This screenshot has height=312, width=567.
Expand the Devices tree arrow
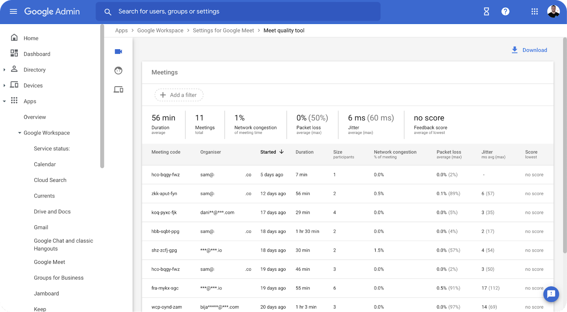coord(4,86)
